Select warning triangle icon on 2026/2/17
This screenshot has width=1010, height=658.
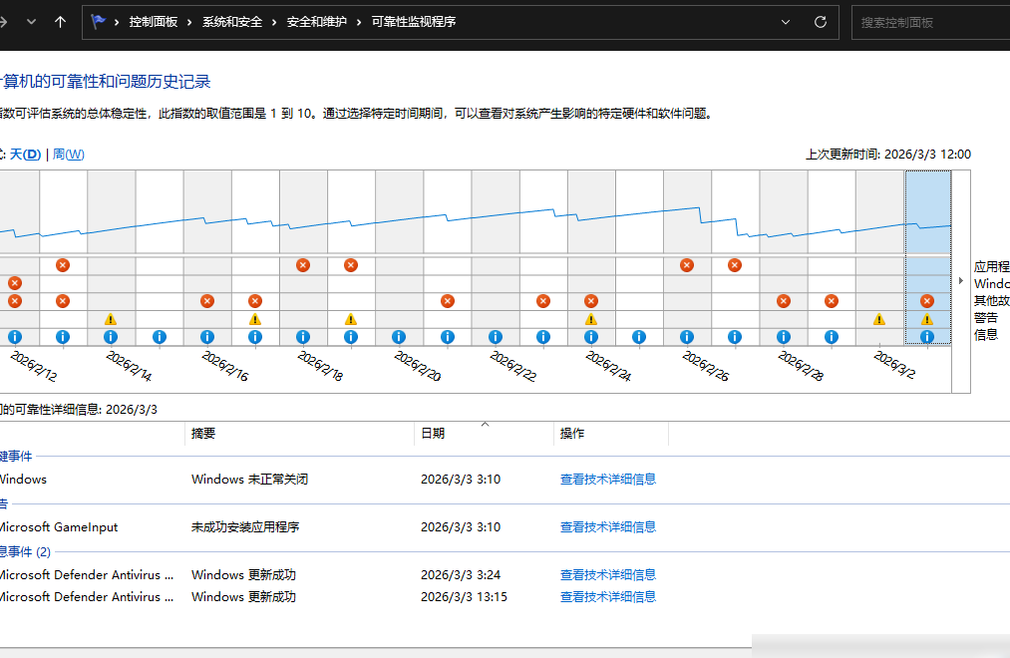point(255,319)
